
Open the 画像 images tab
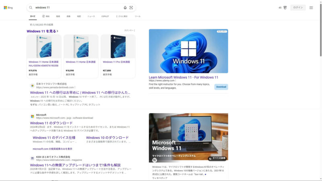point(68,16)
